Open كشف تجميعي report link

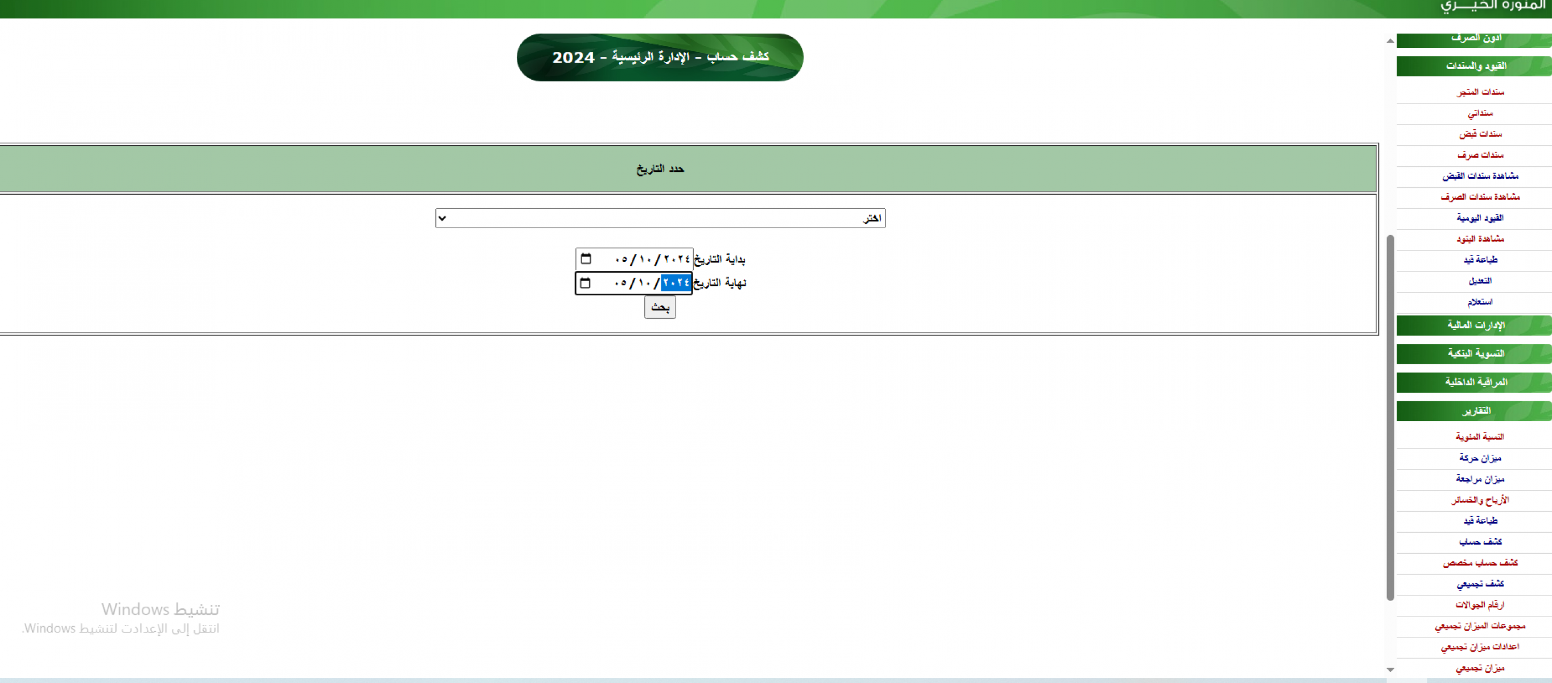tap(1480, 583)
